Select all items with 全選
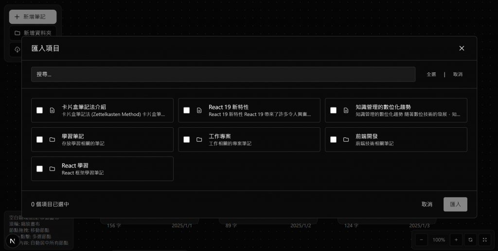The height and width of the screenshot is (251, 498). pos(431,74)
